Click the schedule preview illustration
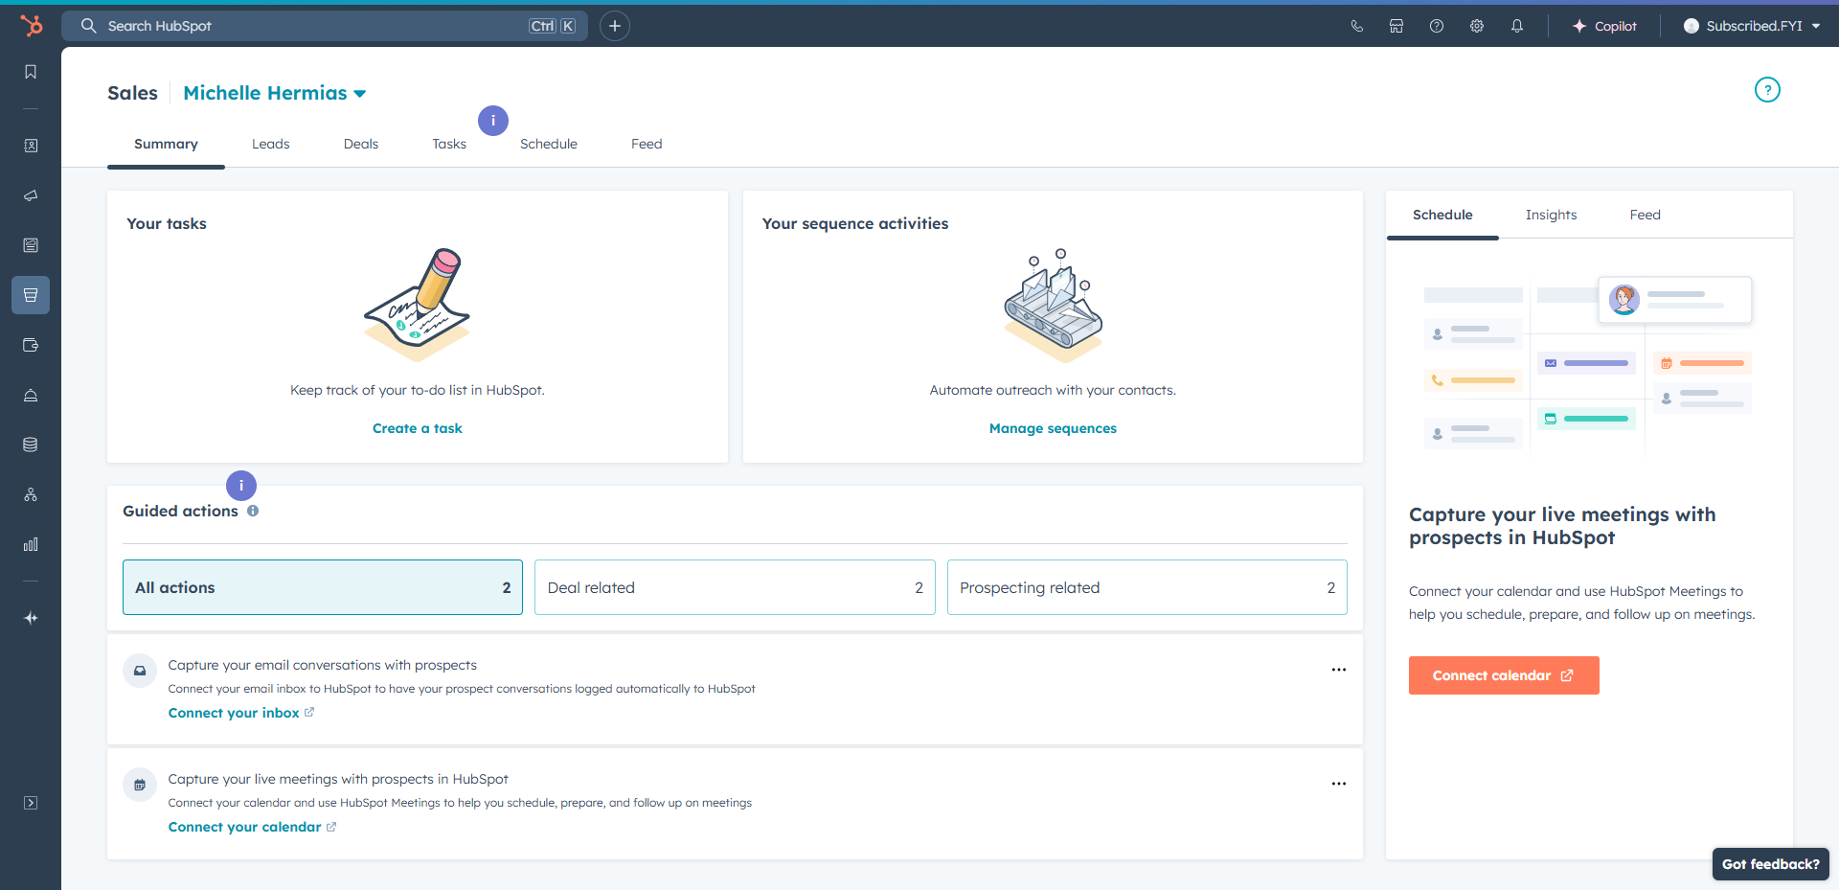The height and width of the screenshot is (890, 1839). (1588, 364)
